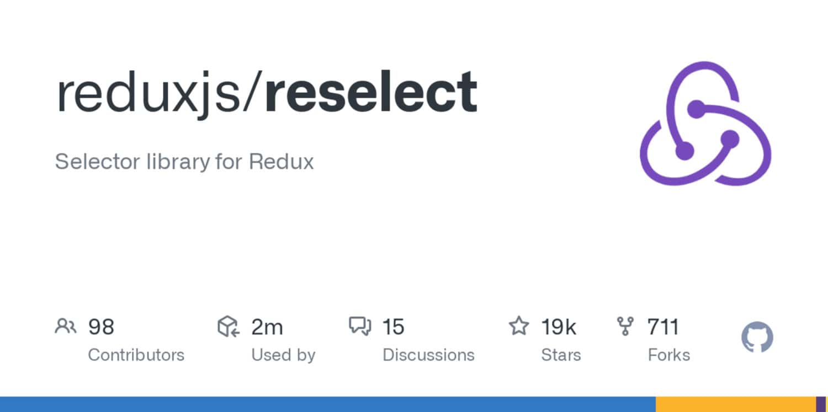Select the Stars label
828x412 pixels.
click(561, 355)
